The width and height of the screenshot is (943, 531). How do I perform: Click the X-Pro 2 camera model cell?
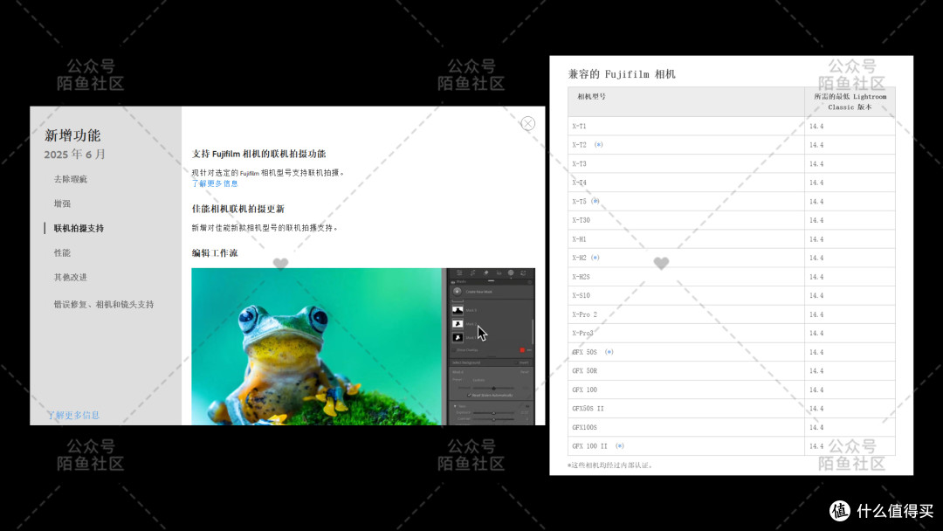[686, 314]
